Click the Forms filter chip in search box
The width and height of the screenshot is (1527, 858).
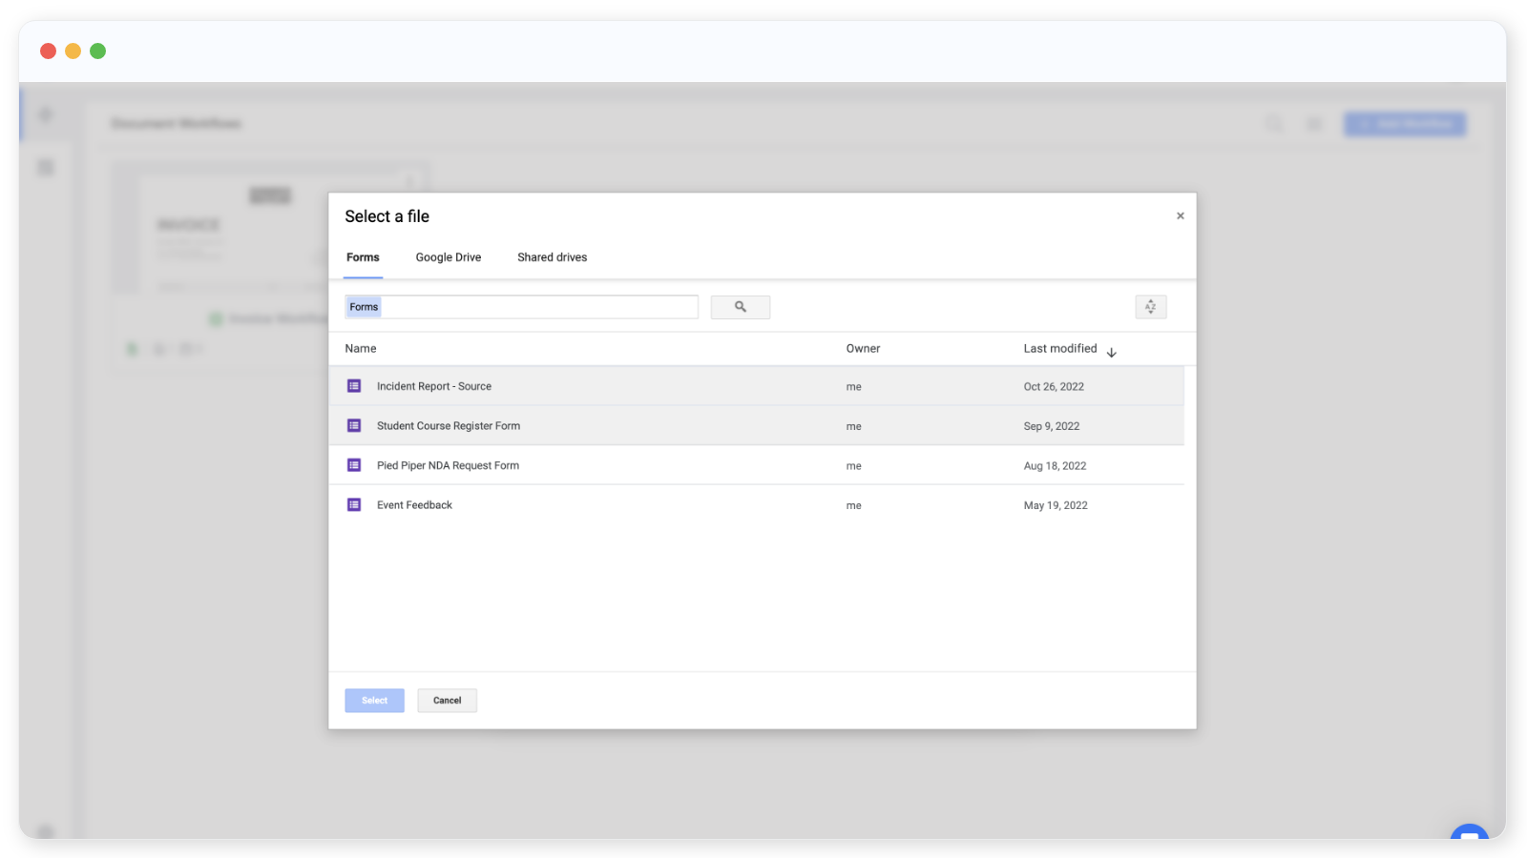point(364,307)
